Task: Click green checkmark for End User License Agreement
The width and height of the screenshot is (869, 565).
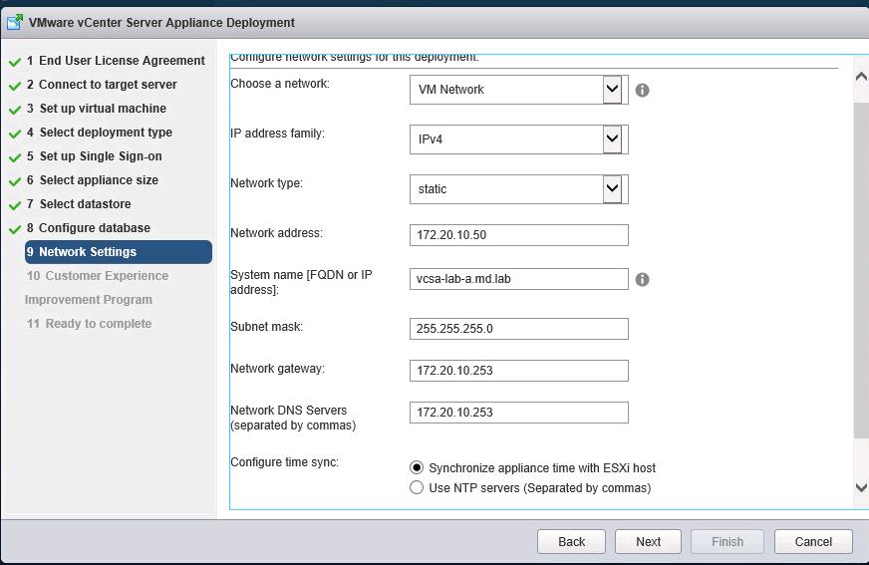Action: (15, 62)
